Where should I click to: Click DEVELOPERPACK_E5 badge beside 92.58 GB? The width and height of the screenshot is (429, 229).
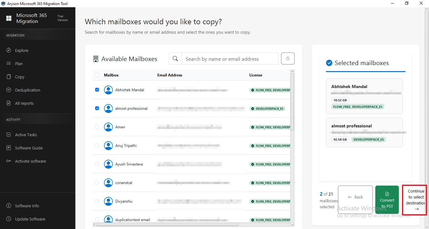(369, 140)
